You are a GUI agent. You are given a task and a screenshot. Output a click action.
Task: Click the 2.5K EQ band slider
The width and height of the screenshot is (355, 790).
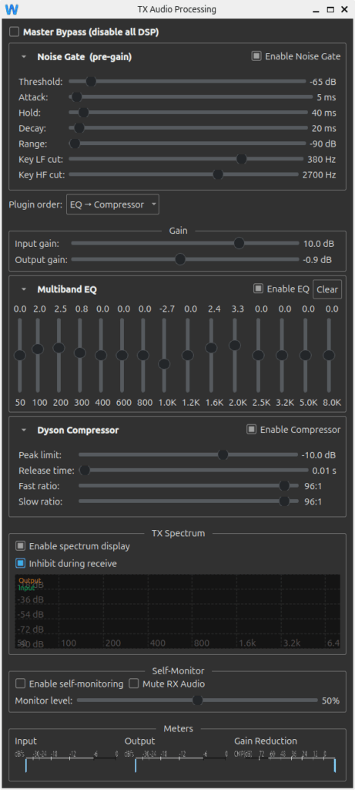(258, 356)
